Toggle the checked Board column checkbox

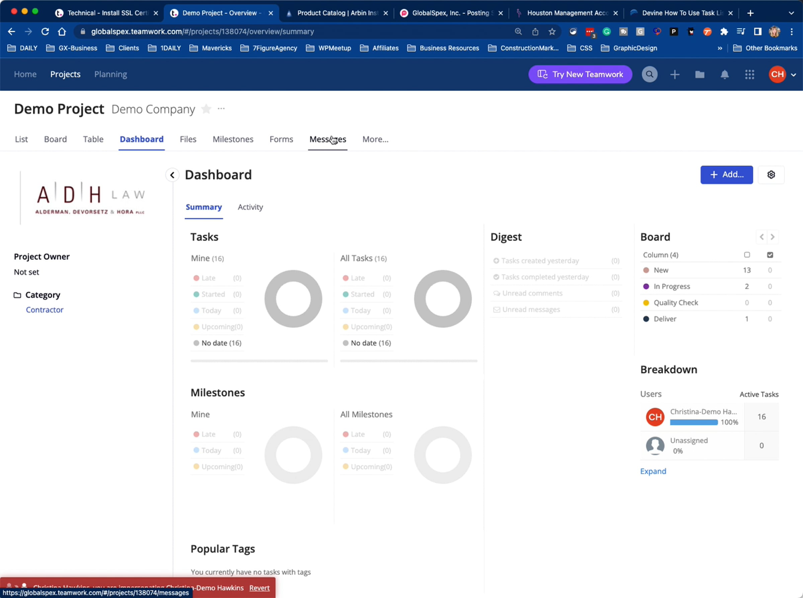coord(770,255)
